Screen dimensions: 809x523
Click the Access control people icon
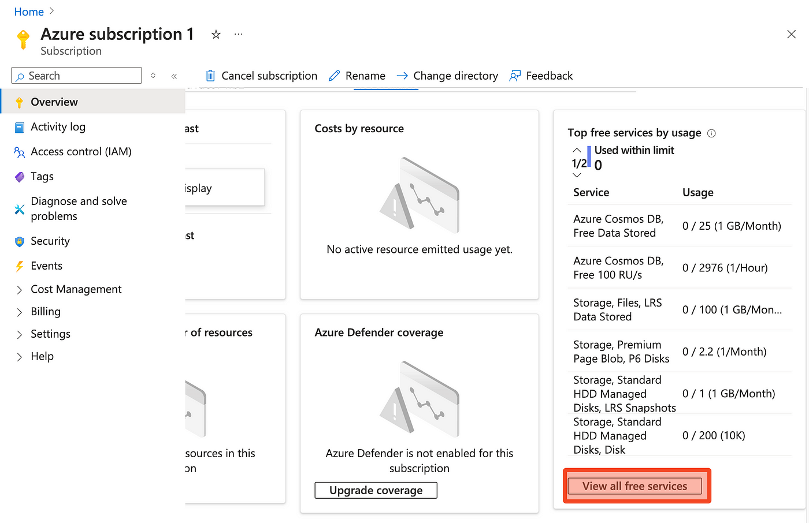point(20,152)
